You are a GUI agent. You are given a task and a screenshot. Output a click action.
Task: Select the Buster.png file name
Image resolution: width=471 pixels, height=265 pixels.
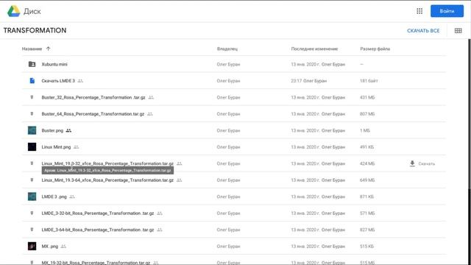[52, 130]
